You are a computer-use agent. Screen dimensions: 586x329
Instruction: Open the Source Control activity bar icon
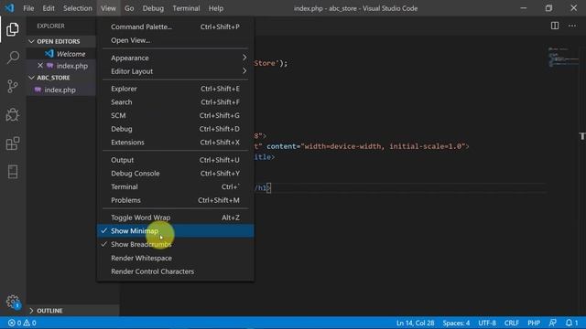click(x=13, y=86)
